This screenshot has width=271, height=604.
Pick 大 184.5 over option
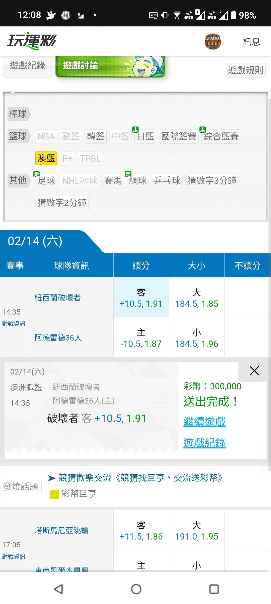(x=196, y=297)
